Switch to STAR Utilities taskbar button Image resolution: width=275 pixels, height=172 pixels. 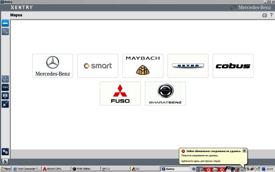[86, 169]
